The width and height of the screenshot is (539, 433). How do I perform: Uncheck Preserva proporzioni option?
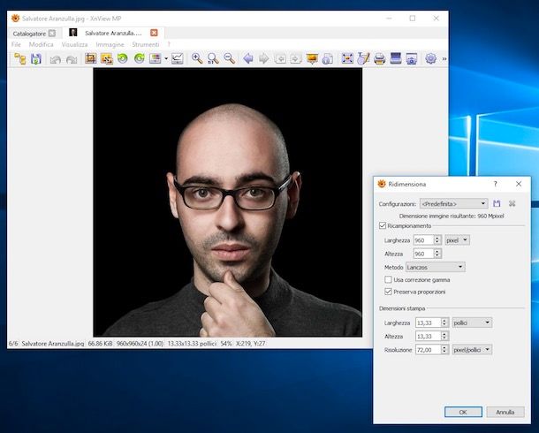click(x=389, y=292)
